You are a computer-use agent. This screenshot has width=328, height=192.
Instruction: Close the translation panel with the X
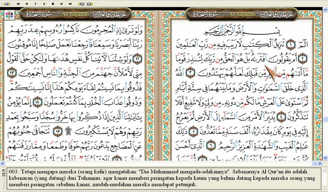pos(3,170)
